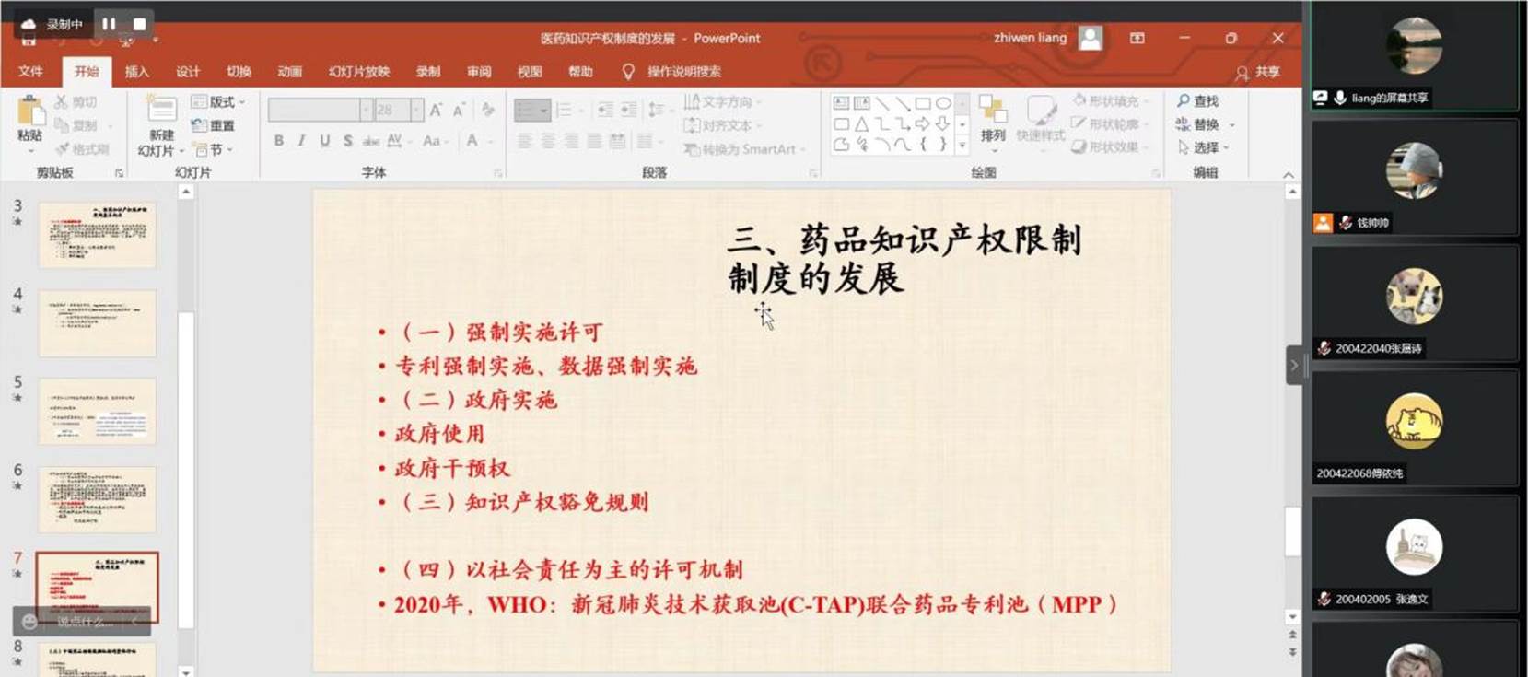Collapse the ribbon with the chevron arrow
1528x677 pixels.
[x=1288, y=174]
